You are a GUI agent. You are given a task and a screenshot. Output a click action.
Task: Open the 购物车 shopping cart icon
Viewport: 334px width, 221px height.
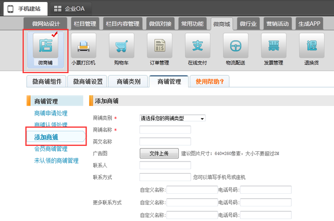point(121,46)
